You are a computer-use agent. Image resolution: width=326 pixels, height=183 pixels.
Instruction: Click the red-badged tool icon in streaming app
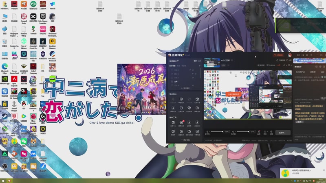coord(181,123)
